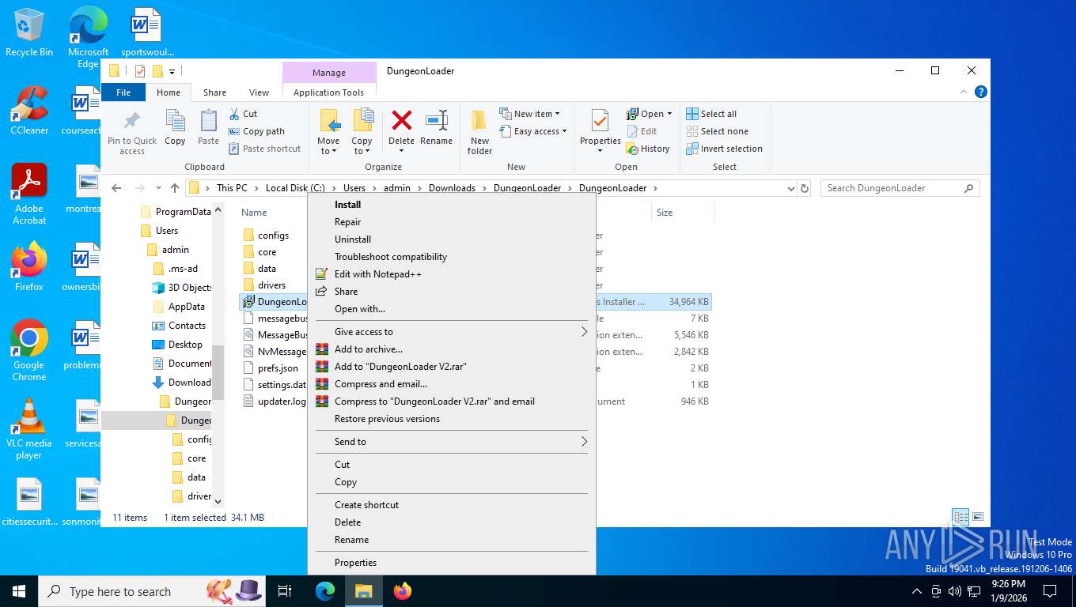The height and width of the screenshot is (607, 1076).
Task: Select the configs folder in the file list
Action: pos(273,236)
